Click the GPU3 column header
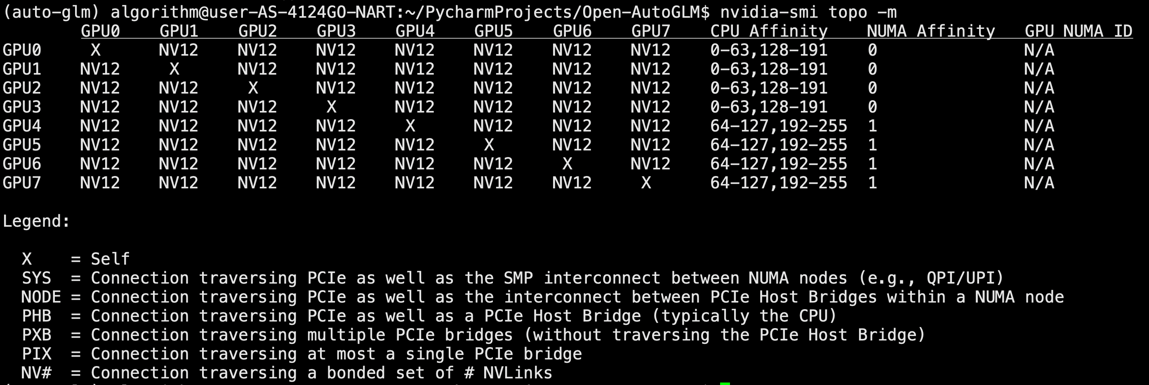1149x385 pixels. (x=336, y=31)
